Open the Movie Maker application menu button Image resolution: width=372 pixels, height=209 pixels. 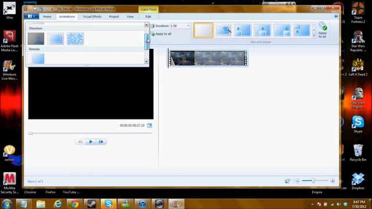click(31, 16)
